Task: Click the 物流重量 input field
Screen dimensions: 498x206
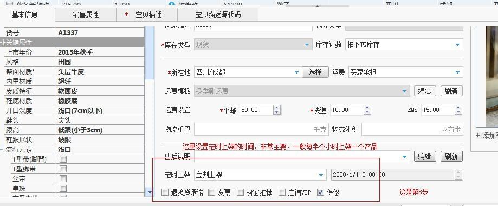Action: coord(261,129)
